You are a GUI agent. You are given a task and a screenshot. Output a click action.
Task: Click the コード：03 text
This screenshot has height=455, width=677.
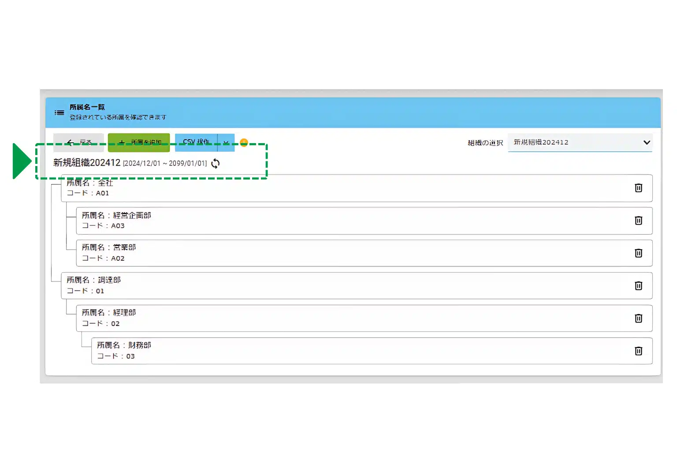tap(116, 356)
